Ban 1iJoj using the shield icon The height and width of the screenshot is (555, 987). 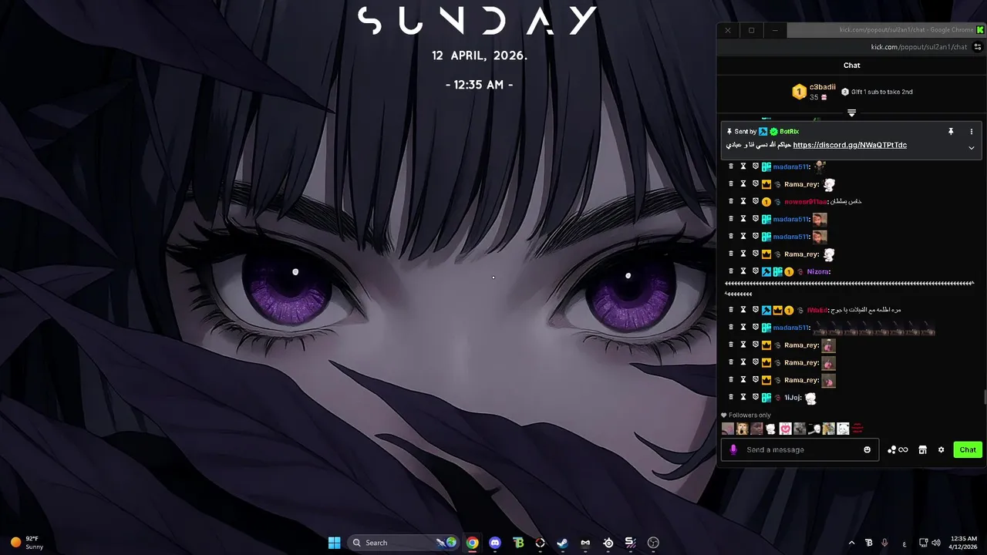click(x=756, y=397)
